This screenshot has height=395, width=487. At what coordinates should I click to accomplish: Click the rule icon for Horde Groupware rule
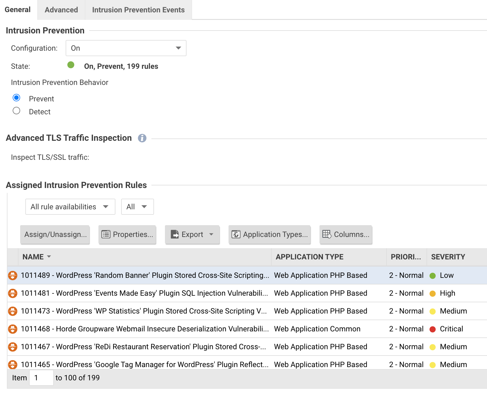click(x=13, y=329)
